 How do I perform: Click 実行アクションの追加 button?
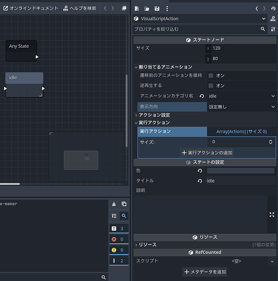click(x=207, y=153)
